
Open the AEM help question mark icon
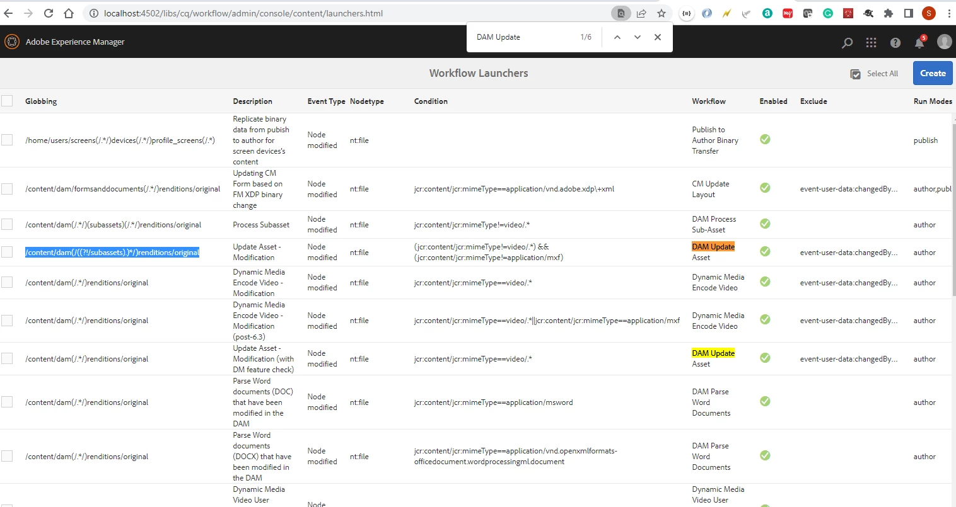pos(895,43)
